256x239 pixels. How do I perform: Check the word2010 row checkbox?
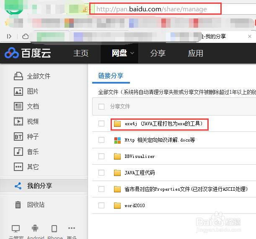(101, 205)
